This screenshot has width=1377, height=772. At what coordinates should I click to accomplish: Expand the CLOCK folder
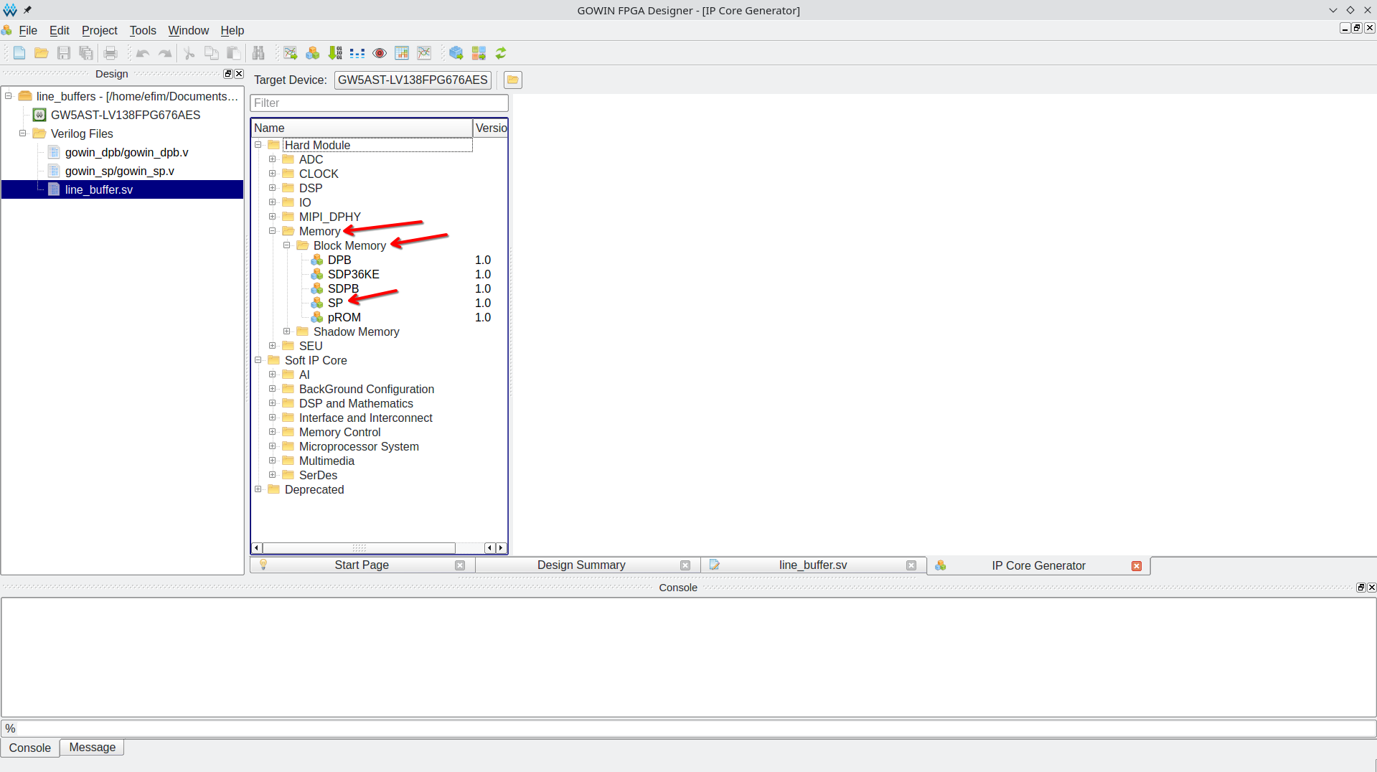(x=273, y=174)
